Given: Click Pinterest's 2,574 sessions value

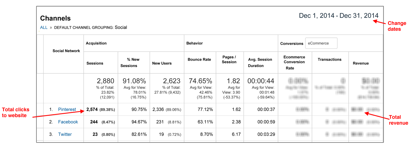Looking at the screenshot, I should pos(92,110).
